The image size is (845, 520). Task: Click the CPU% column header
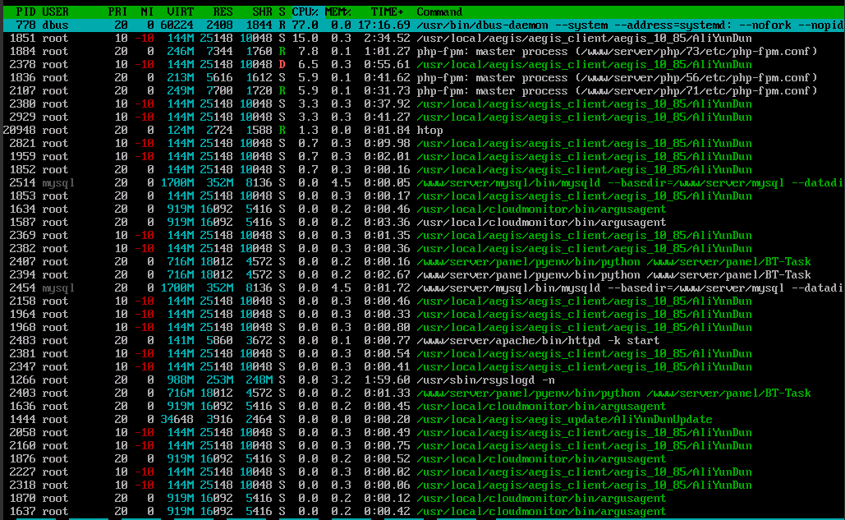(x=306, y=12)
